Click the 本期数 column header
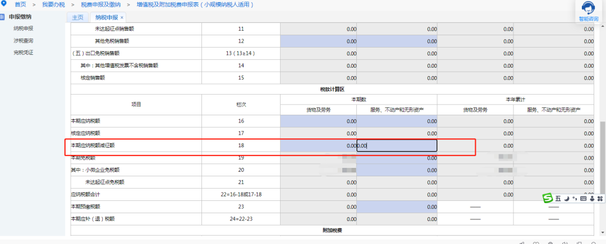The height and width of the screenshot is (244, 606). coord(359,100)
